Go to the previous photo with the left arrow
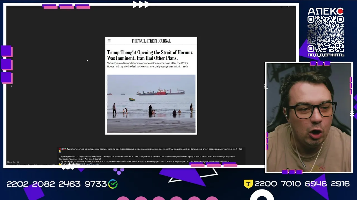357x200 pixels. tap(11, 86)
